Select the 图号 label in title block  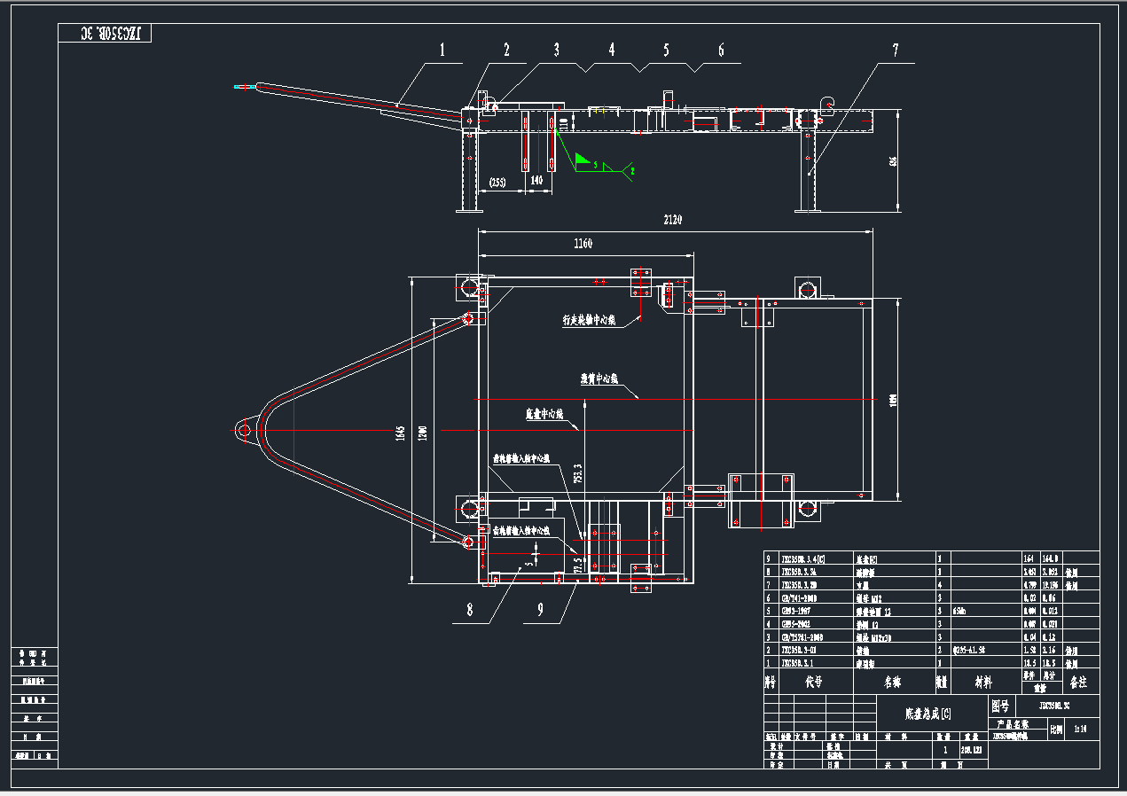click(x=1001, y=707)
